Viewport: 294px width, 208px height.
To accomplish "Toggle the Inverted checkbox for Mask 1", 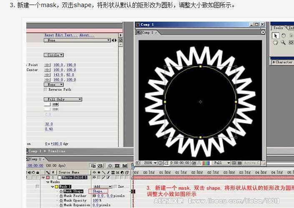I will (x=116, y=186).
